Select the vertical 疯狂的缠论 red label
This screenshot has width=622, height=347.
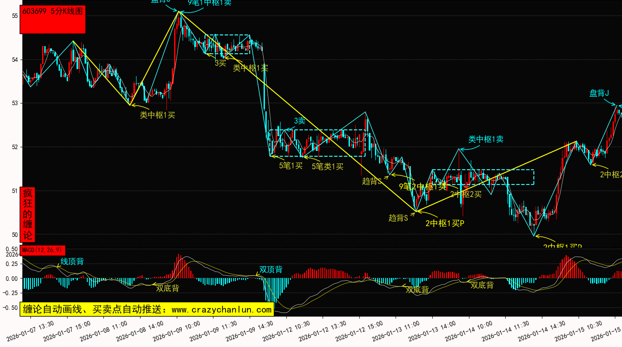click(x=27, y=214)
